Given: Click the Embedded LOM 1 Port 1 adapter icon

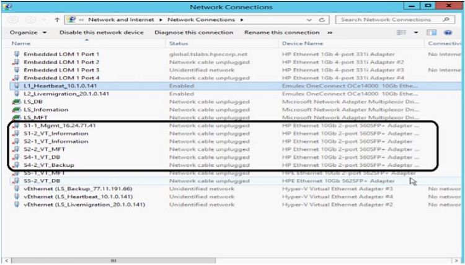Looking at the screenshot, I should [x=17, y=54].
